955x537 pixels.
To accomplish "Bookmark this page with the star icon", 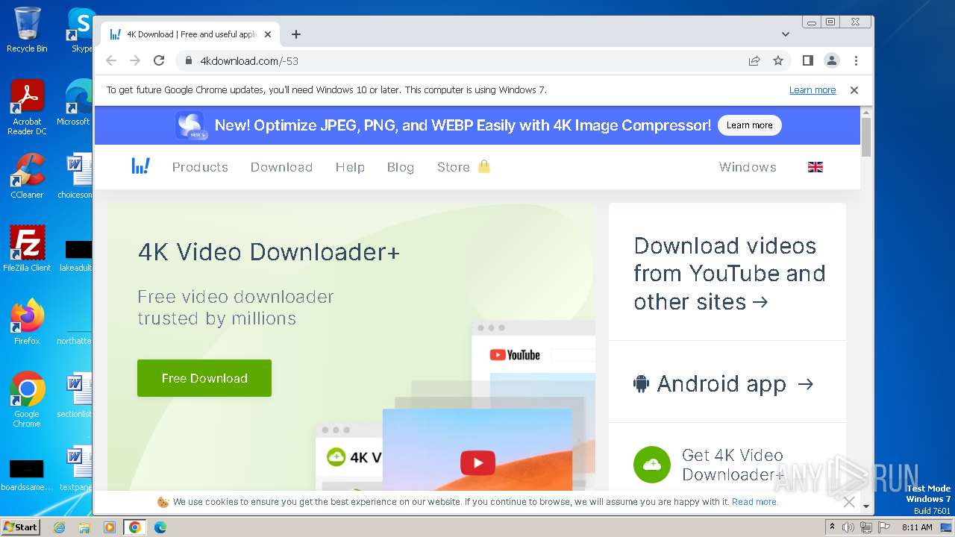I will pos(778,60).
